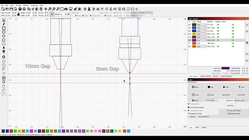Open the Arrange menu

[x=18, y=5]
